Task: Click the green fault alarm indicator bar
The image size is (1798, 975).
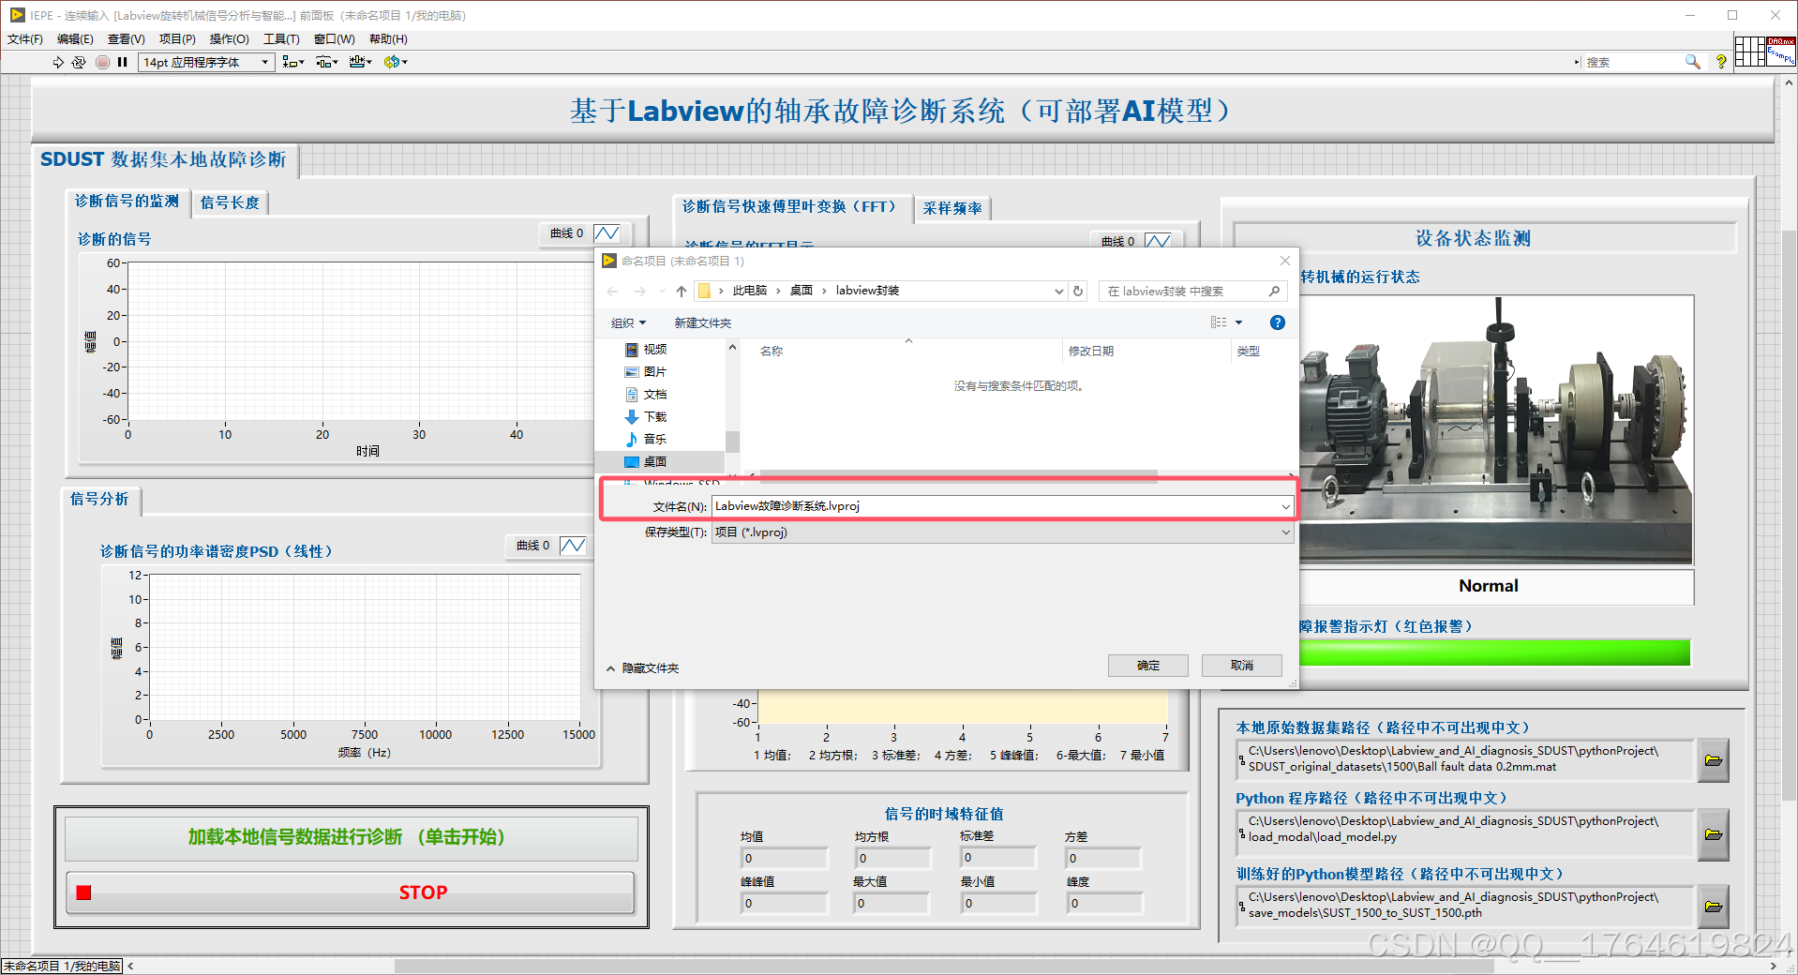Action: [x=1494, y=653]
